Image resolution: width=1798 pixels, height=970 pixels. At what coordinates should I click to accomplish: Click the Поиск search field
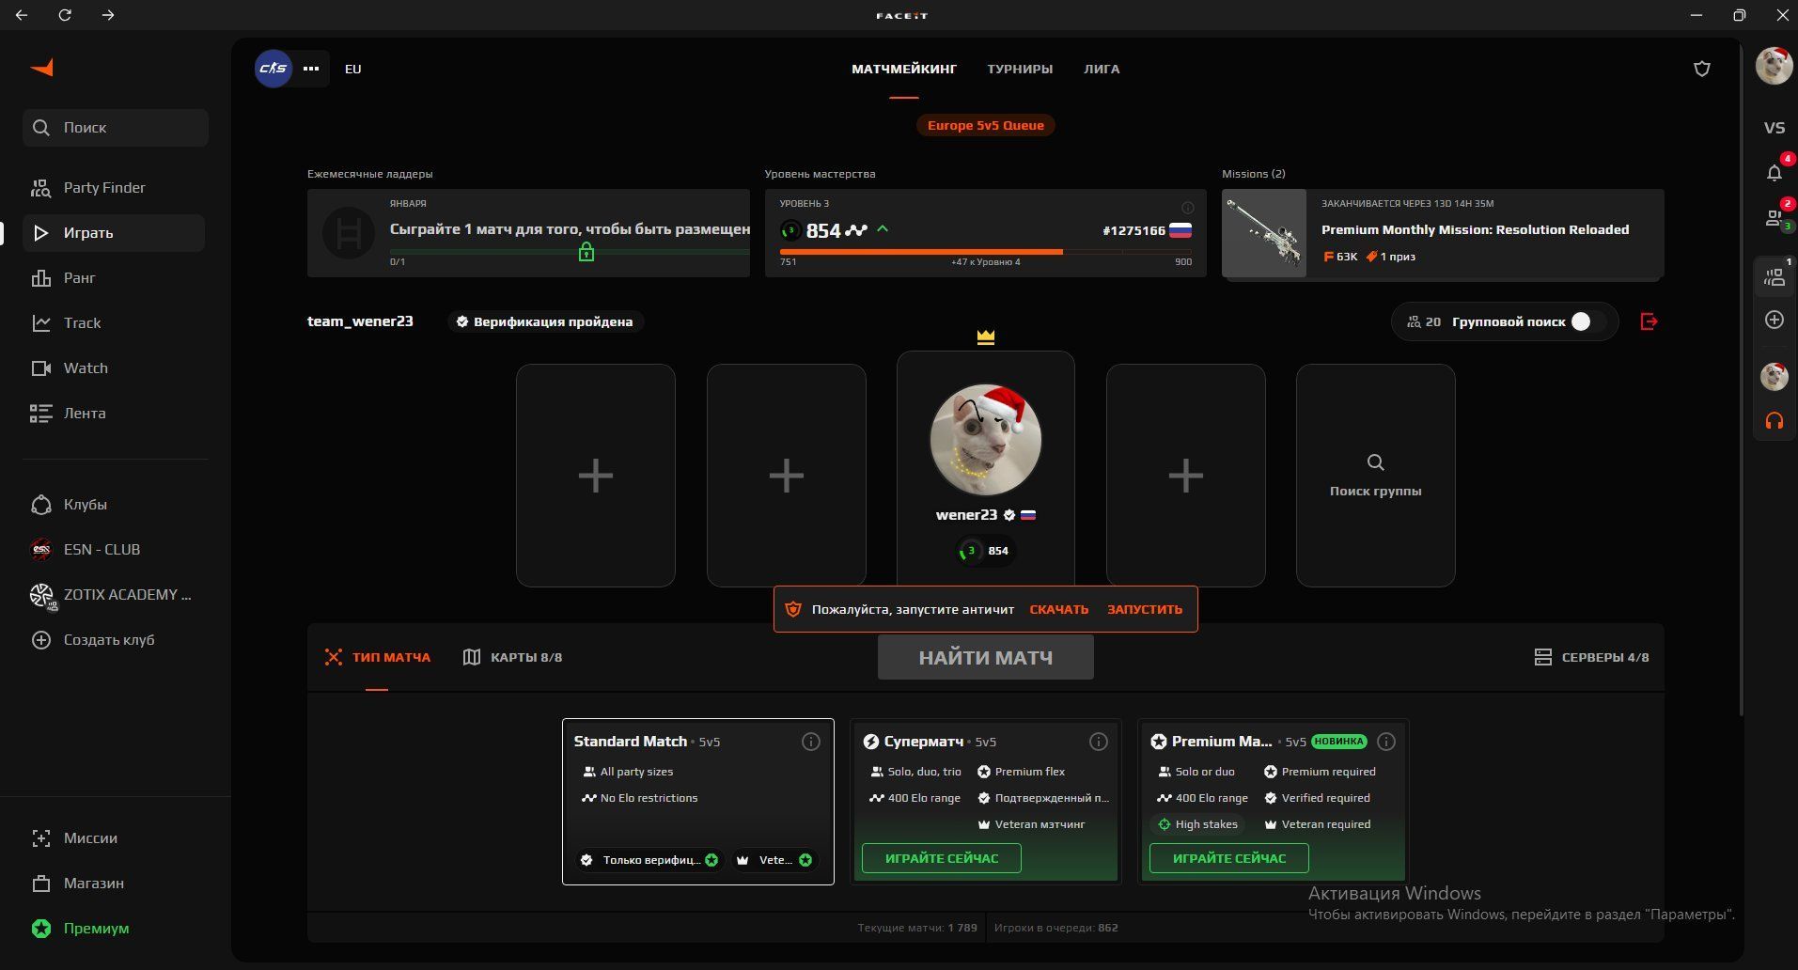pos(116,128)
